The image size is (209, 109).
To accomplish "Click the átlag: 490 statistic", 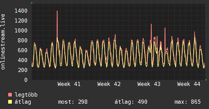I will click(x=131, y=102).
